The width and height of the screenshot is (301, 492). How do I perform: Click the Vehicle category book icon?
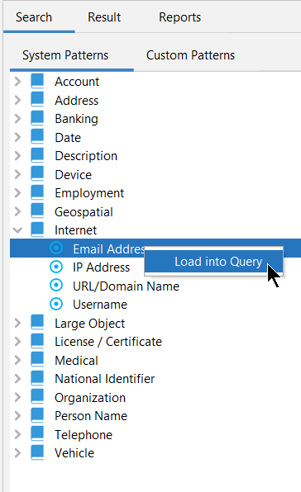[x=37, y=452]
